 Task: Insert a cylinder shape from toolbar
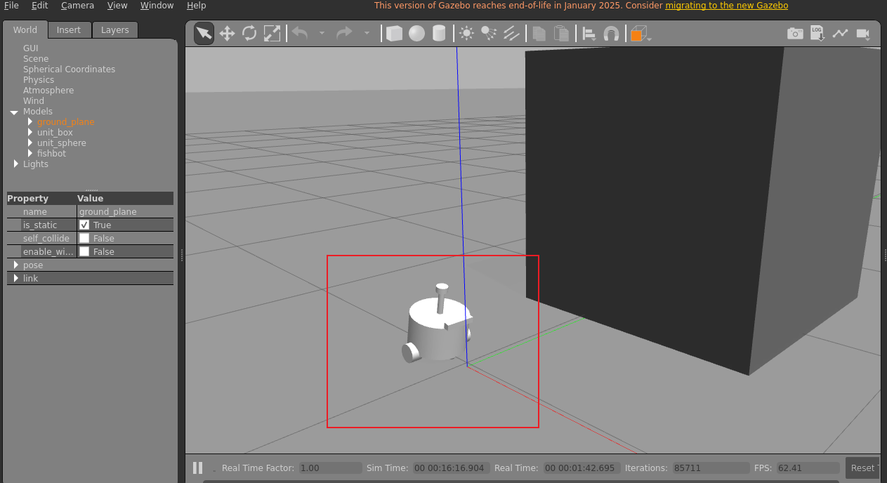click(439, 33)
